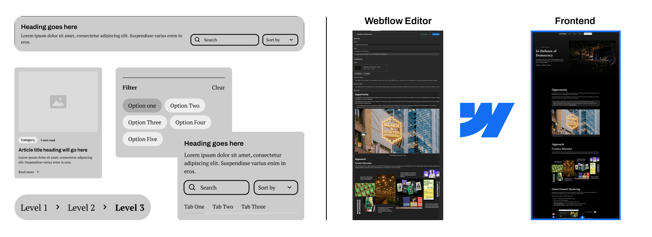The image size is (652, 237).
Task: Click the "5 min read" label
Action: [48, 140]
